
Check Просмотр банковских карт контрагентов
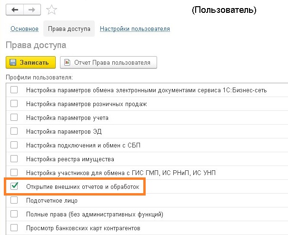click(x=14, y=228)
